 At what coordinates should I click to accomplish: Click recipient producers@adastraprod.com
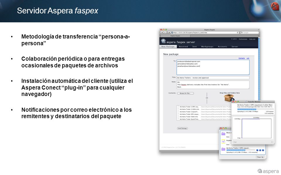[189, 62]
